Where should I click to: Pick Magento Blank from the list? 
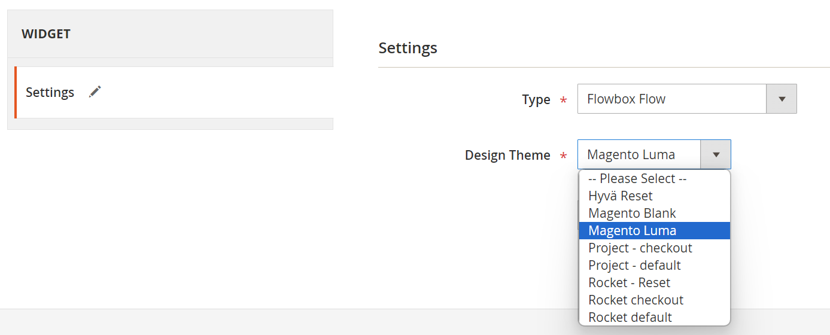point(632,214)
